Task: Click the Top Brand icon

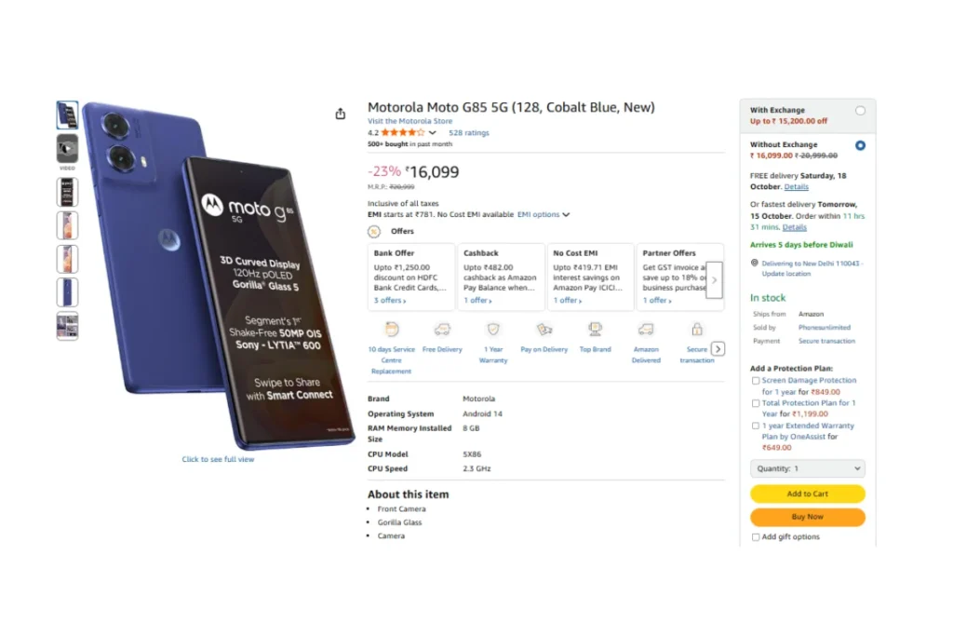Action: 595,330
